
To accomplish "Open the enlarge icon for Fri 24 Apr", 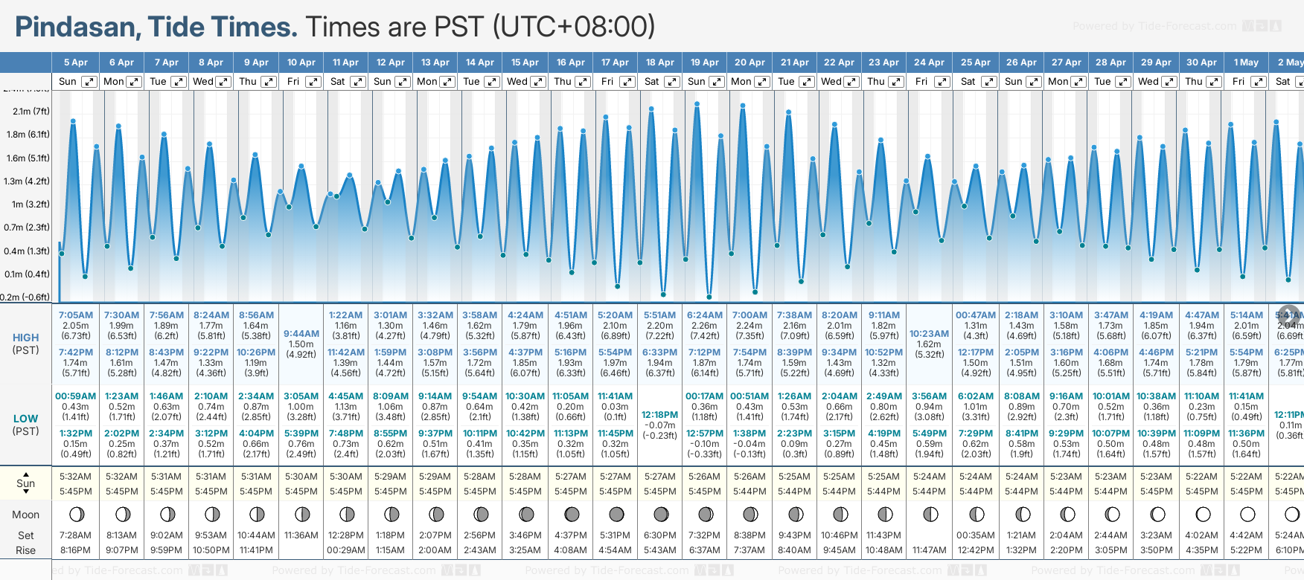I will click(x=942, y=82).
